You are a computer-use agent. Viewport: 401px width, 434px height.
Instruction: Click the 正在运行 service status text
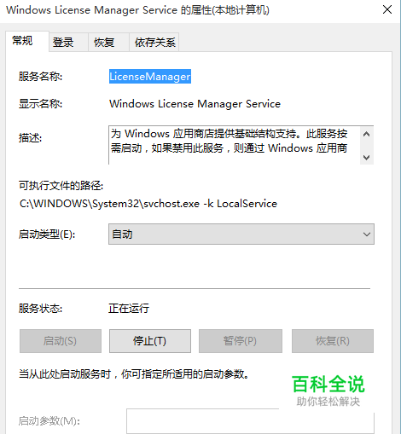pyautogui.click(x=129, y=309)
